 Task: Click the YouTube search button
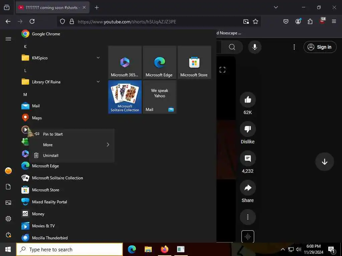click(x=232, y=47)
